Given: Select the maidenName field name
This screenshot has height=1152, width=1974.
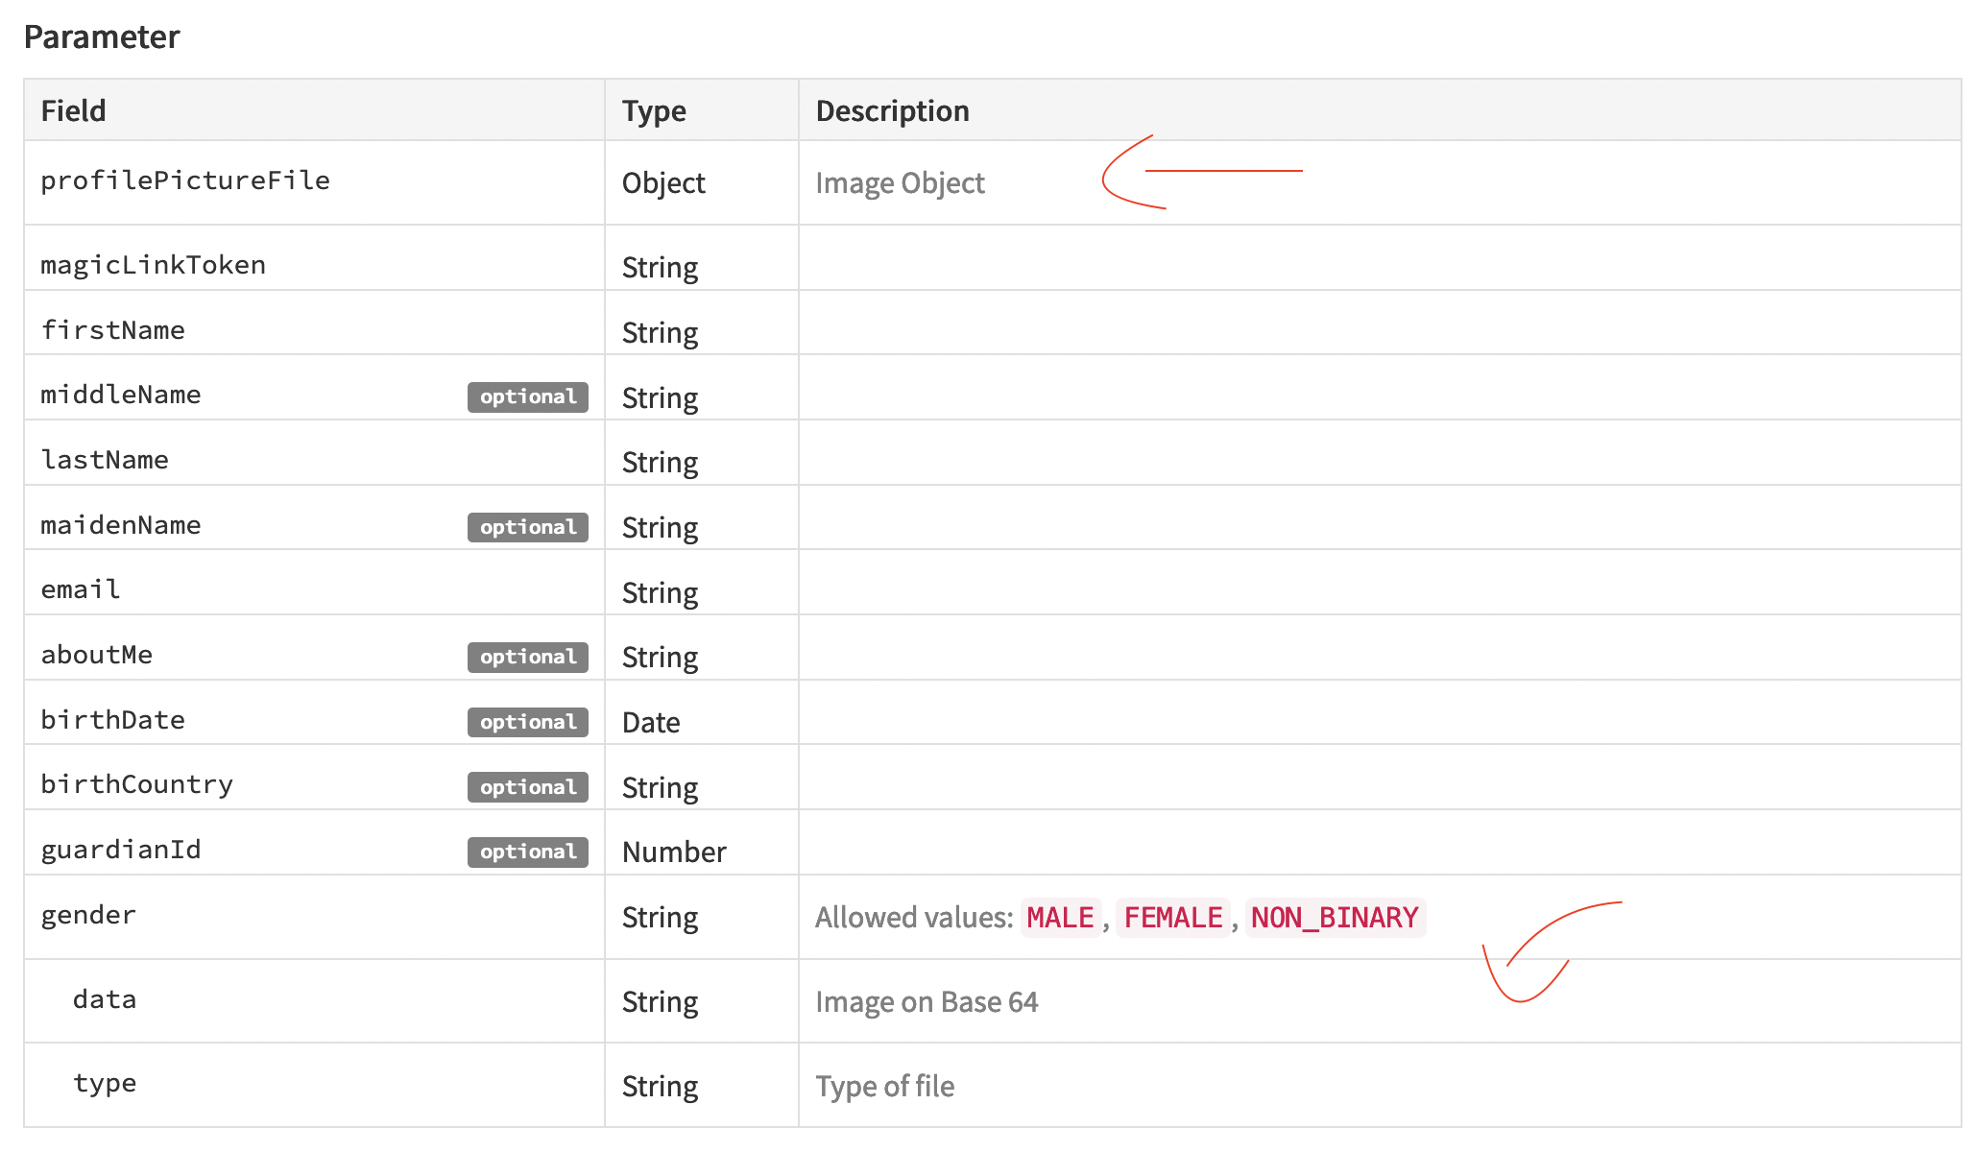Looking at the screenshot, I should point(121,525).
